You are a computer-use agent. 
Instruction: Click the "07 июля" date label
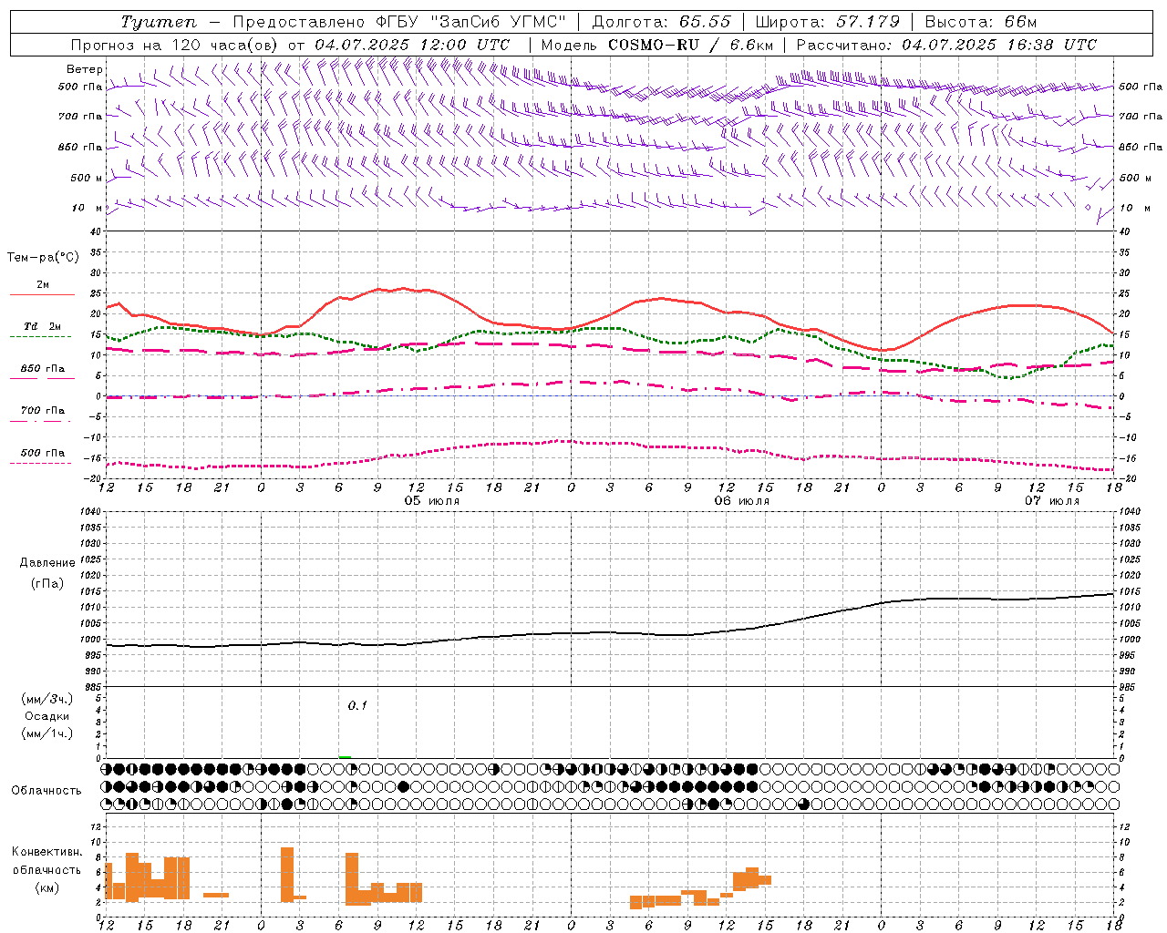pos(1052,501)
